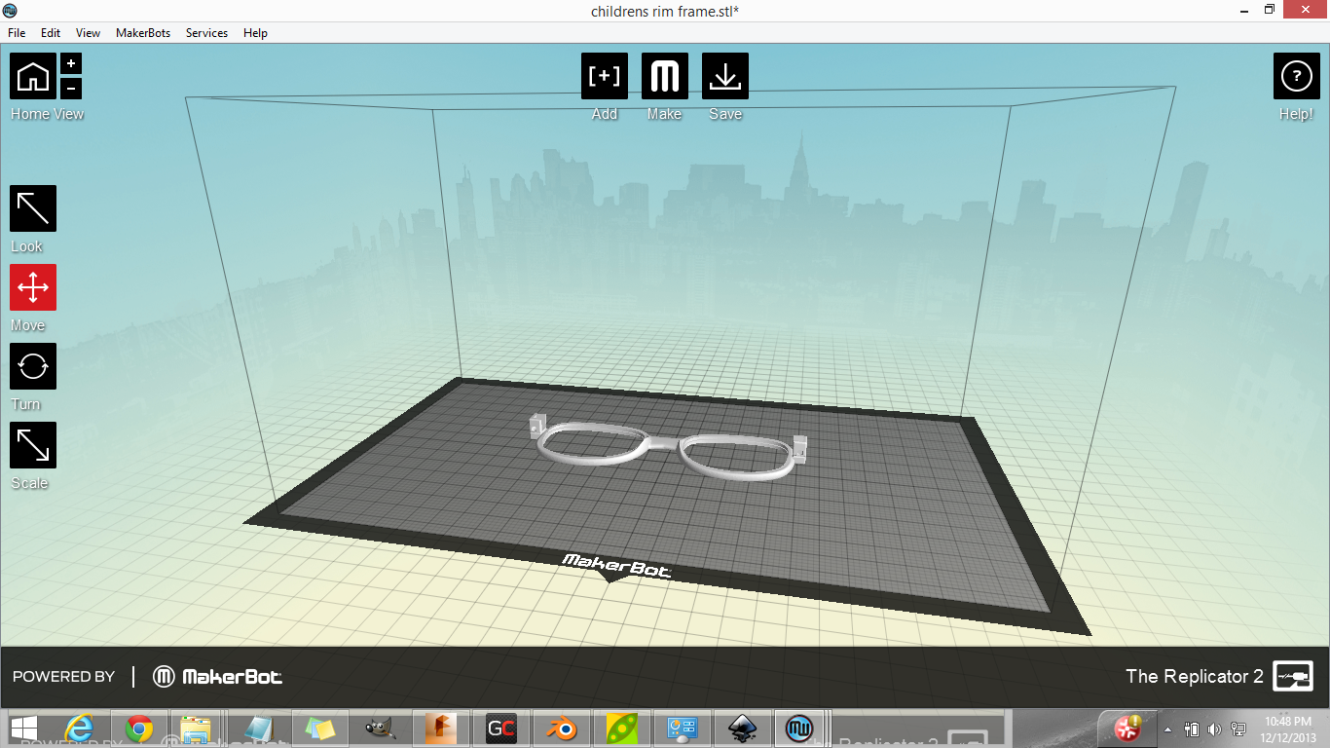Image resolution: width=1330 pixels, height=748 pixels.
Task: Open the View menu
Action: coord(88,32)
